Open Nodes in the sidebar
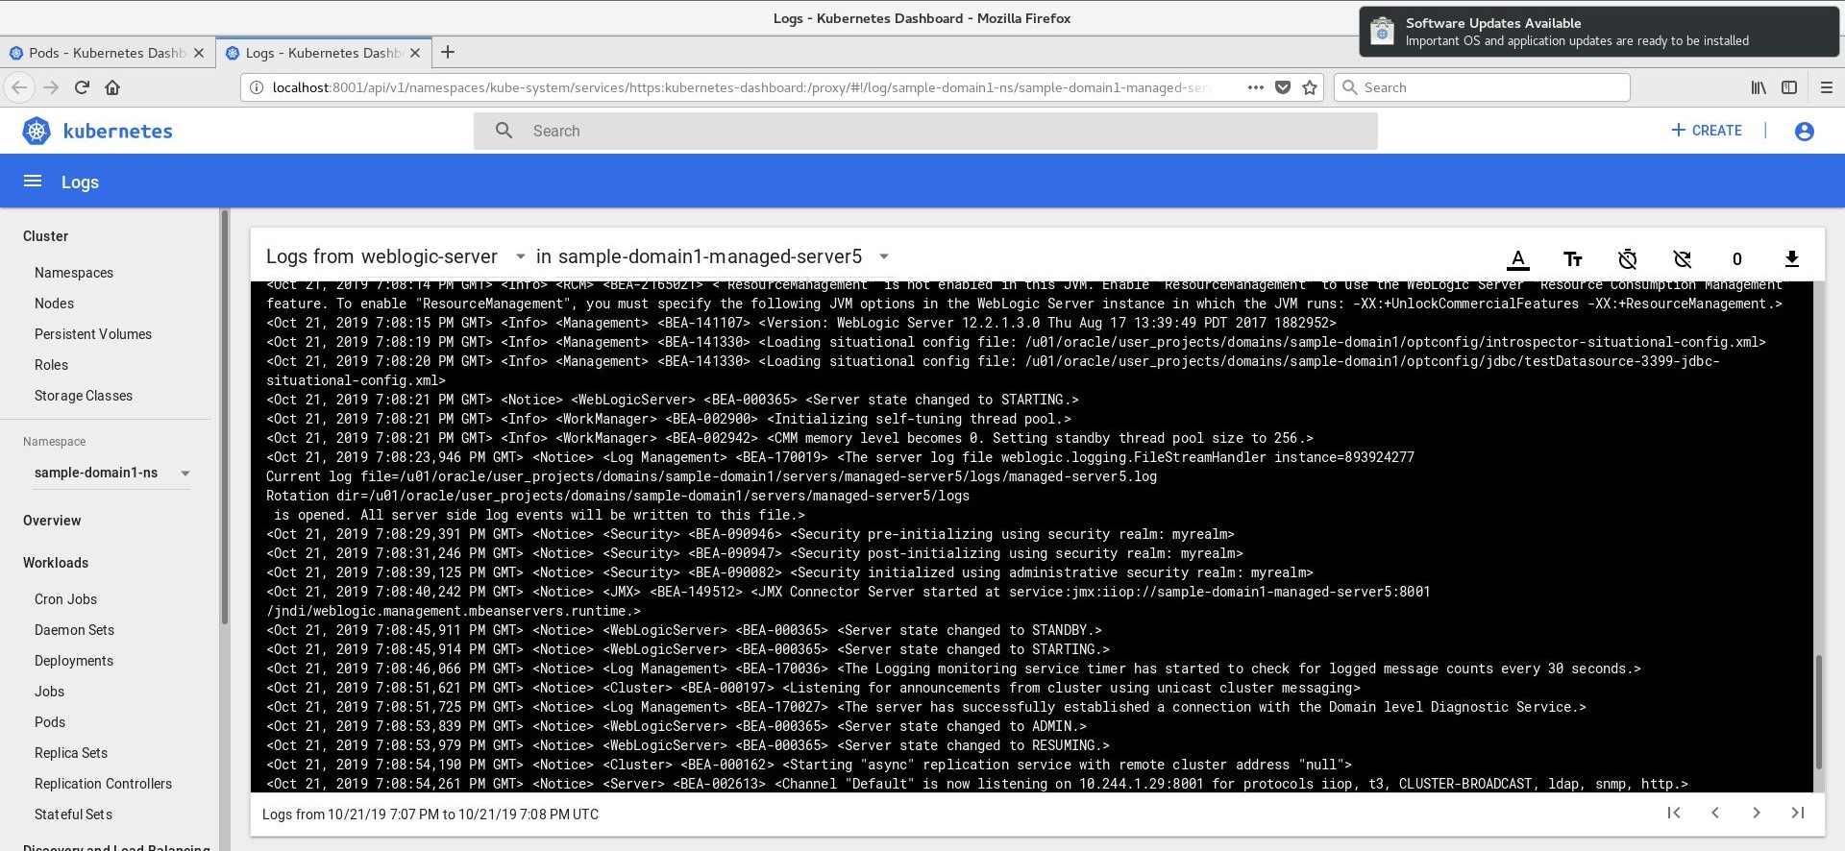 click(54, 304)
